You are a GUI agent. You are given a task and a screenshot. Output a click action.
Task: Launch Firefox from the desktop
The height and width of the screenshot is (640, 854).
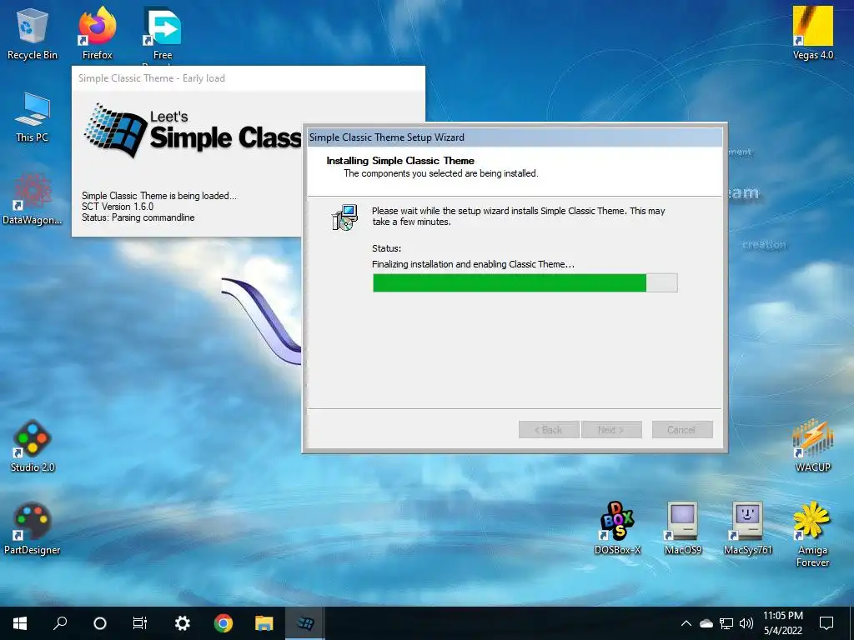tap(97, 33)
